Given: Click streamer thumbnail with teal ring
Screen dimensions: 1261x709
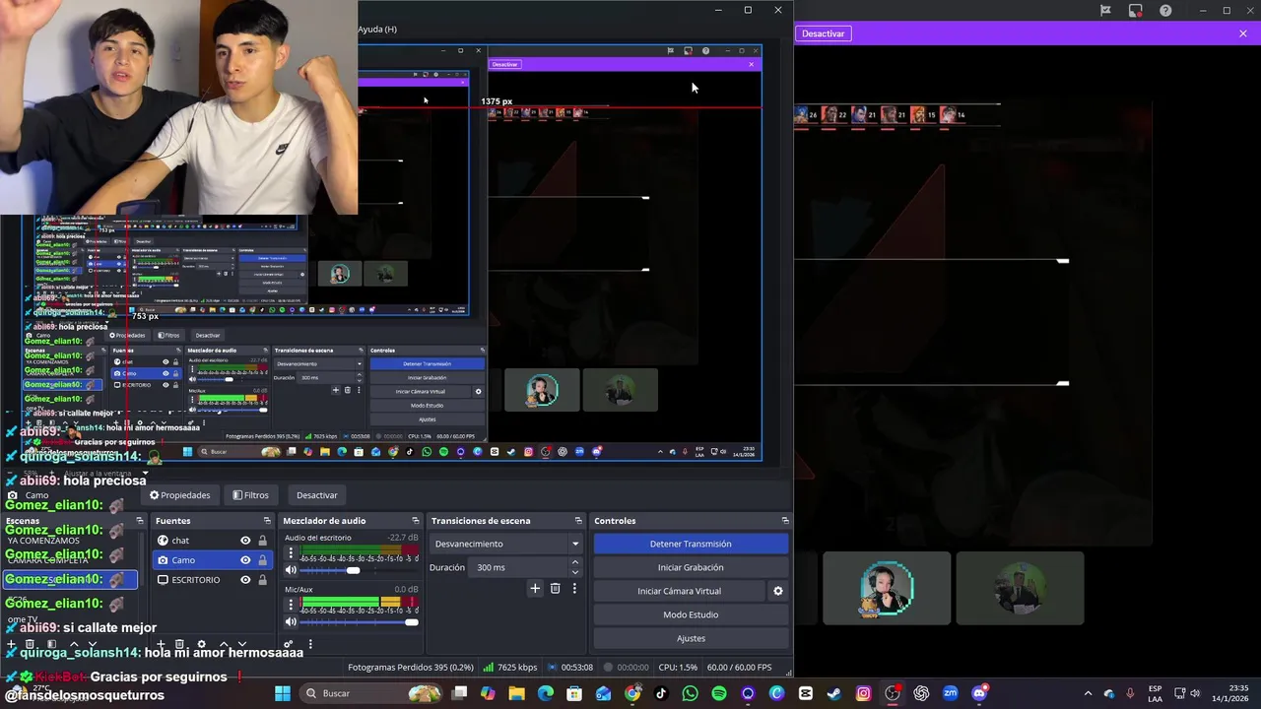Looking at the screenshot, I should (x=887, y=588).
